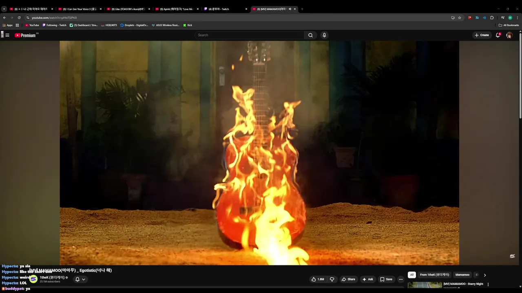Open the sound-wave extension icon
522x293 pixels.
(484, 17)
